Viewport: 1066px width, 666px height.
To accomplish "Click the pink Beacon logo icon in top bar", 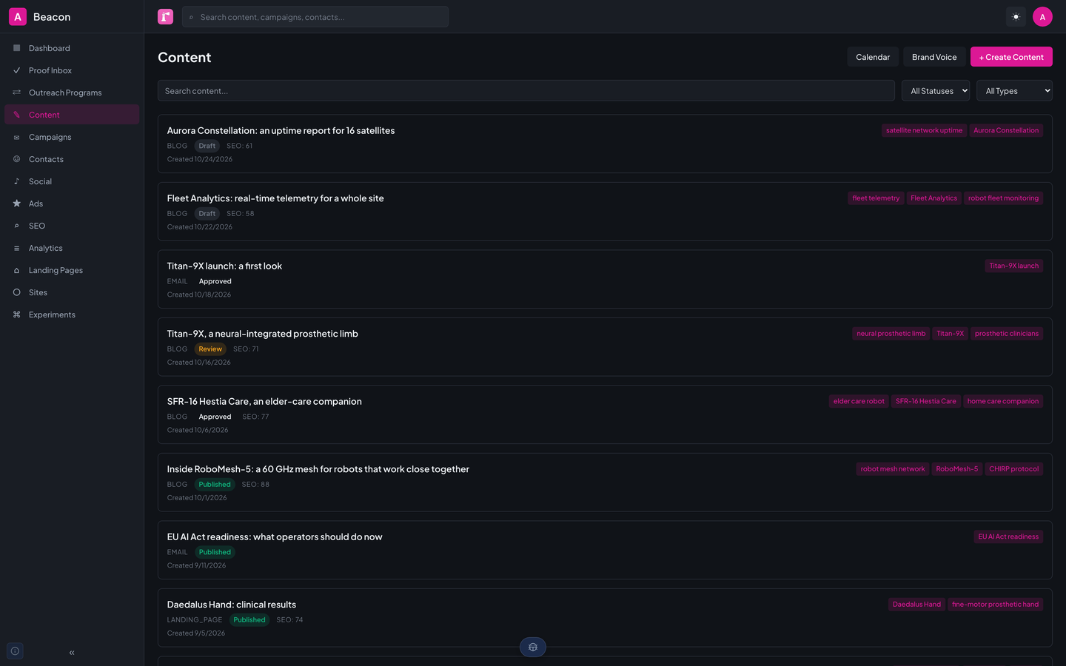I will click(x=165, y=16).
